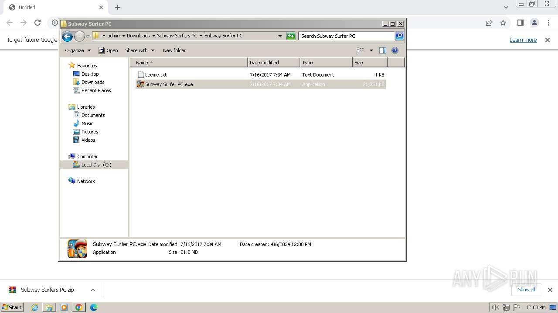Open Windows Explorer taskbar icon
The image size is (558, 313).
(x=49, y=307)
